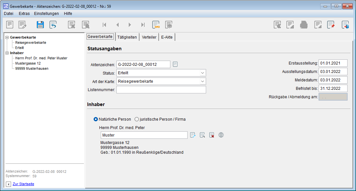The height and width of the screenshot is (191, 356).
Task: Click the globe icon beside the name field
Action: [221, 135]
